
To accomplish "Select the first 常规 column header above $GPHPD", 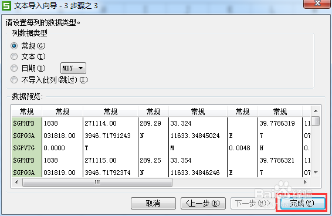I will click(x=26, y=112).
